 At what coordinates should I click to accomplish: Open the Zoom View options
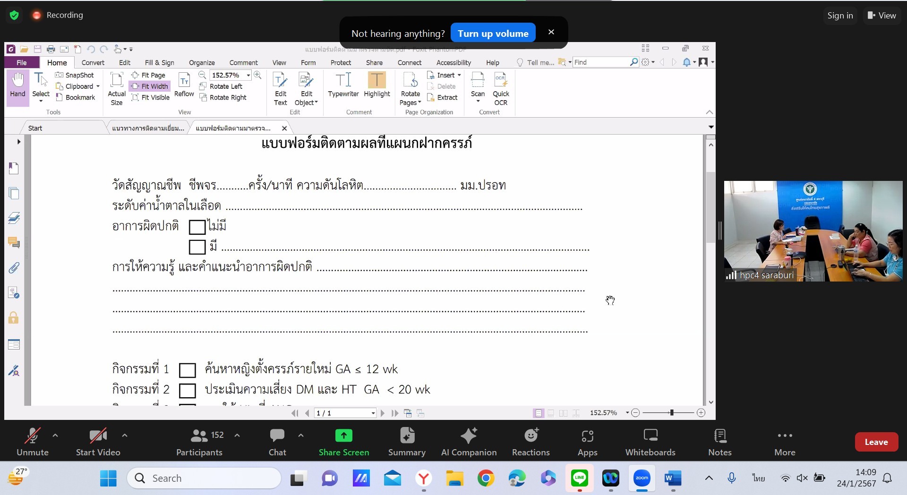881,16
